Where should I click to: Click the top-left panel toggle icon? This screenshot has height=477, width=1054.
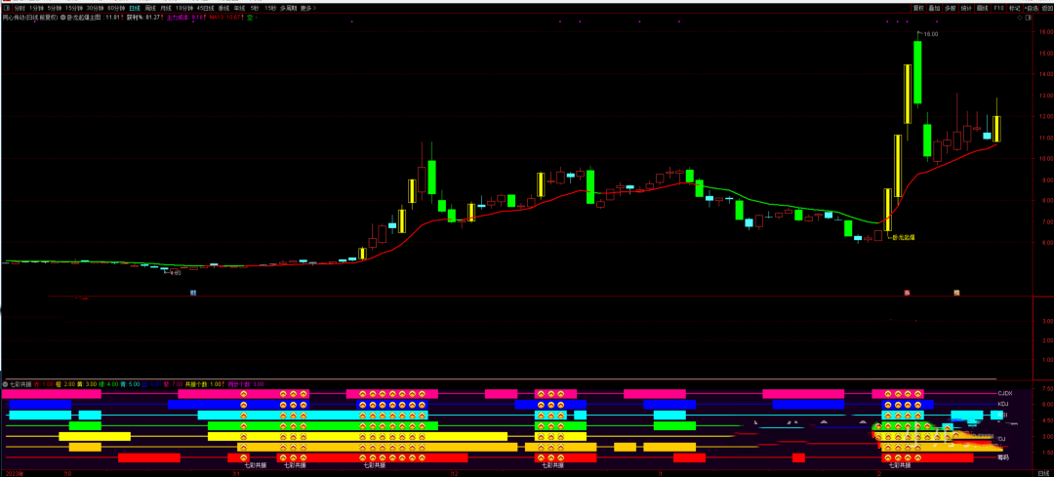coord(5,8)
